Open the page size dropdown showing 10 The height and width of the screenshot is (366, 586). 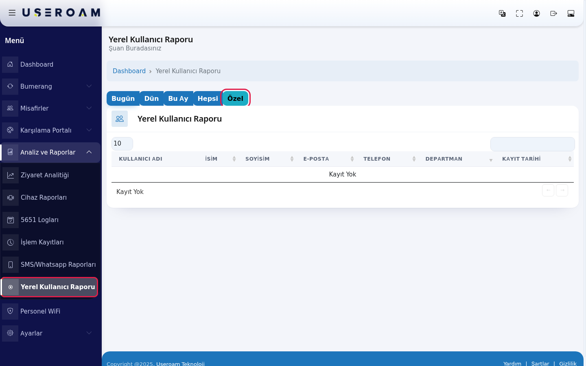pyautogui.click(x=122, y=144)
